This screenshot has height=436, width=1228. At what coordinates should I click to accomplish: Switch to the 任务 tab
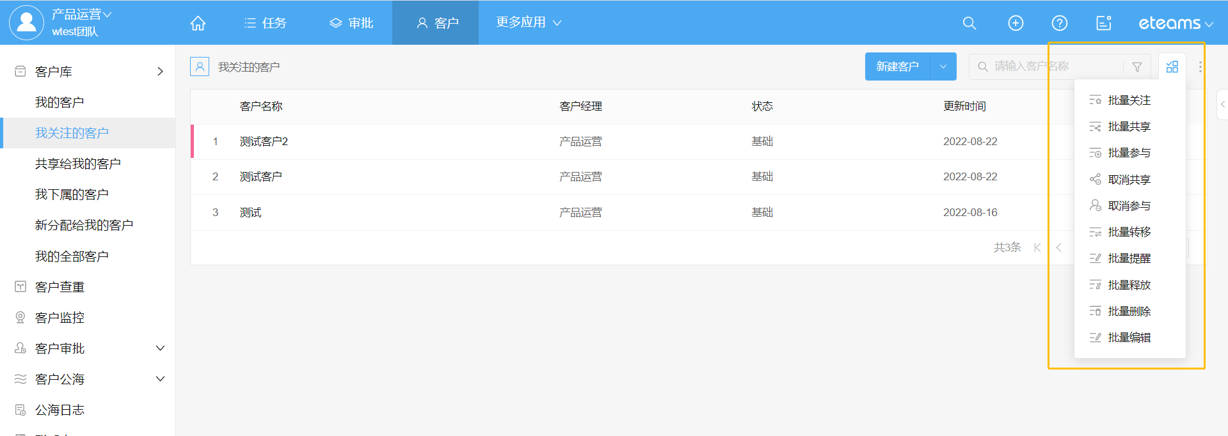point(266,23)
